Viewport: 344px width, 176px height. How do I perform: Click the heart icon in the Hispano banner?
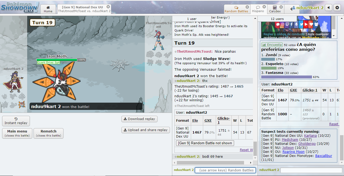coord(311,24)
